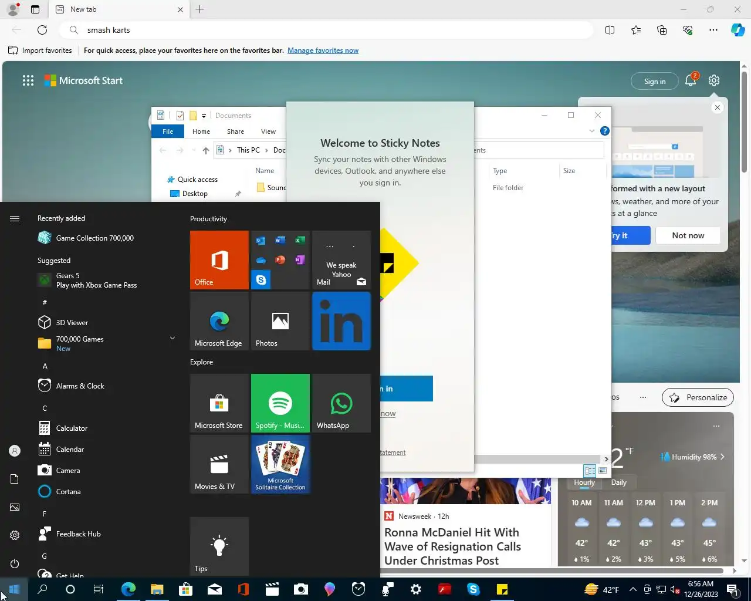Open Customize Quick Access Toolbar dropdown
This screenshot has height=601, width=751.
pyautogui.click(x=204, y=116)
